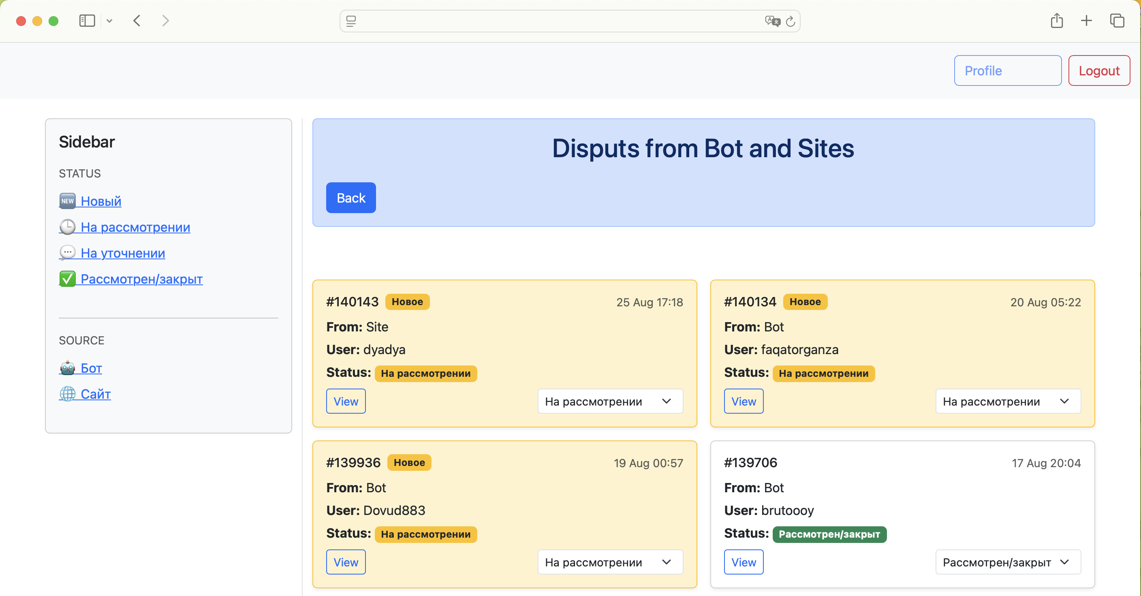Image resolution: width=1141 pixels, height=596 pixels.
Task: Open status dropdown for dispute #140134
Action: pyautogui.click(x=1008, y=401)
